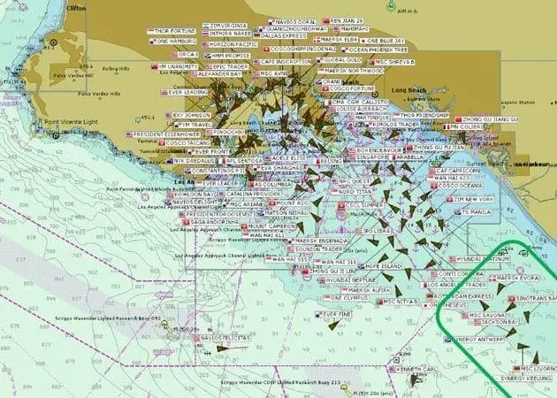Select the HOPE ISLAND label
557x398 pixels.
tap(380, 266)
